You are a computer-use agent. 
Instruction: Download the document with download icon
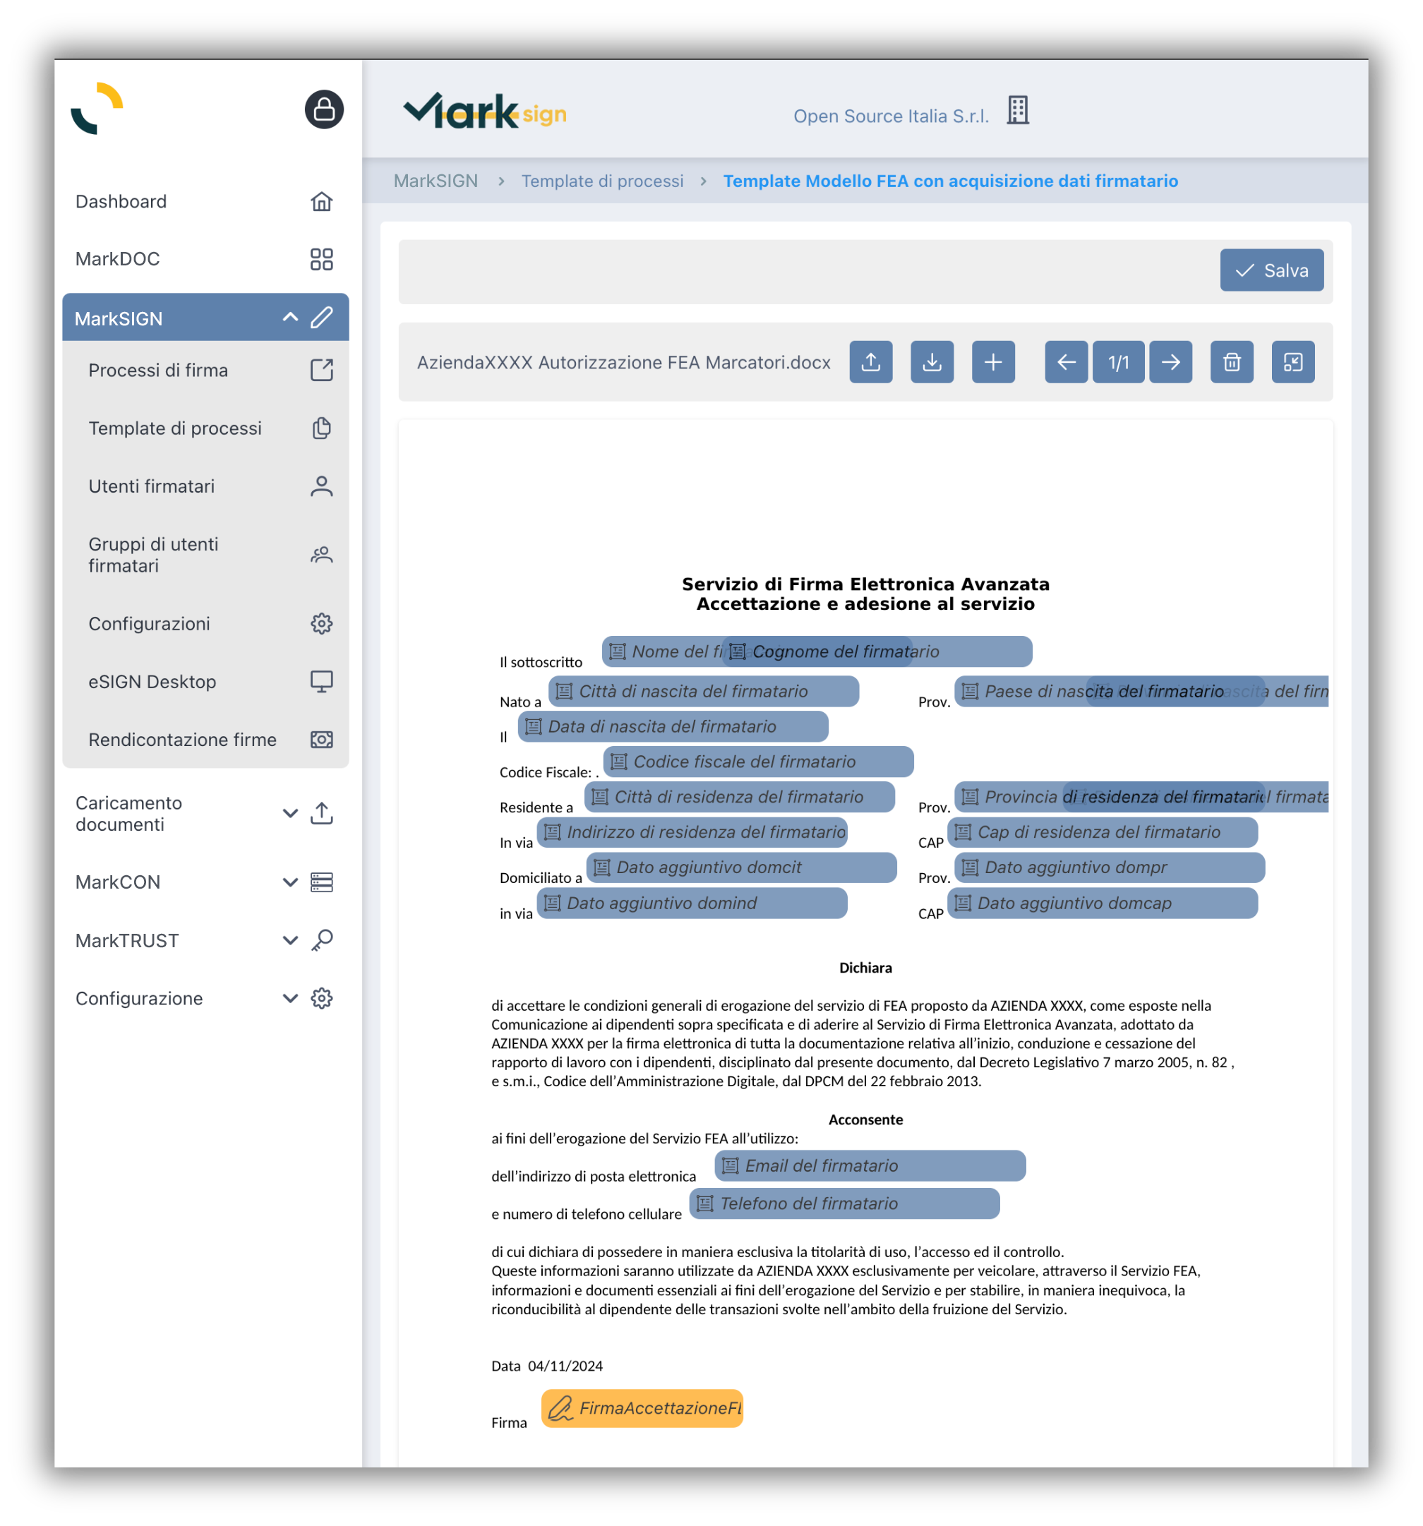pos(932,361)
